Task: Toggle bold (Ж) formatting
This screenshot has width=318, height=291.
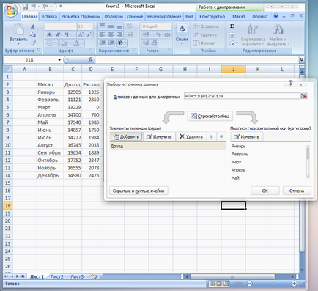Action: tap(49, 34)
